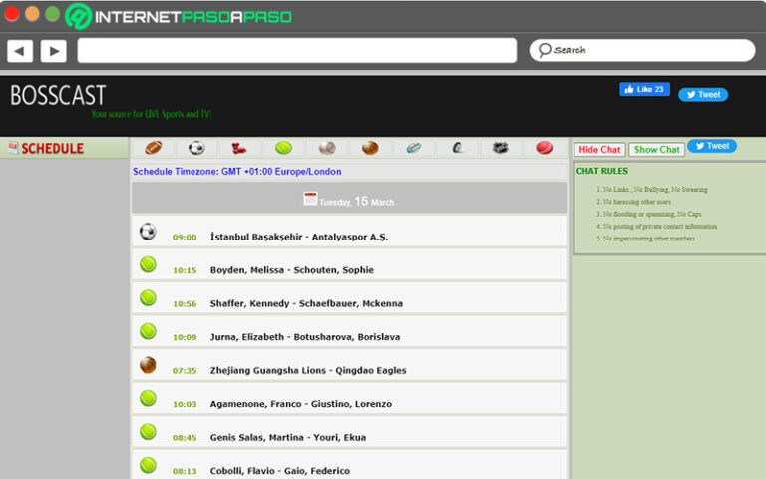Click the Tweet button in the header

coord(703,95)
